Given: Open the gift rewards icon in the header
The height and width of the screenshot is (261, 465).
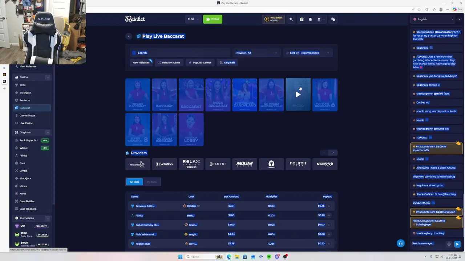Looking at the screenshot, I should 302,19.
